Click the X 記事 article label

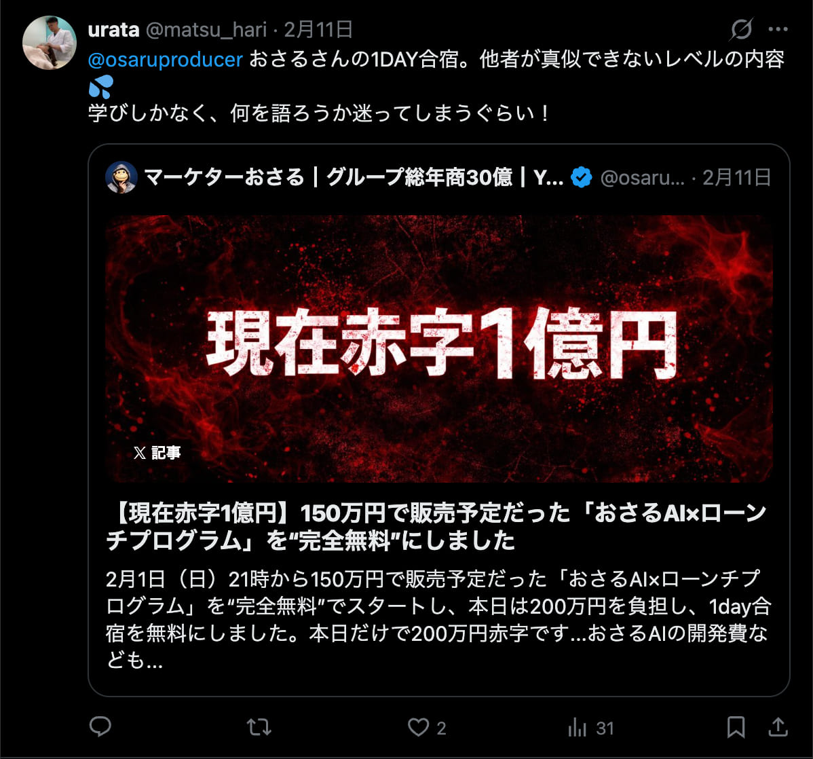157,453
